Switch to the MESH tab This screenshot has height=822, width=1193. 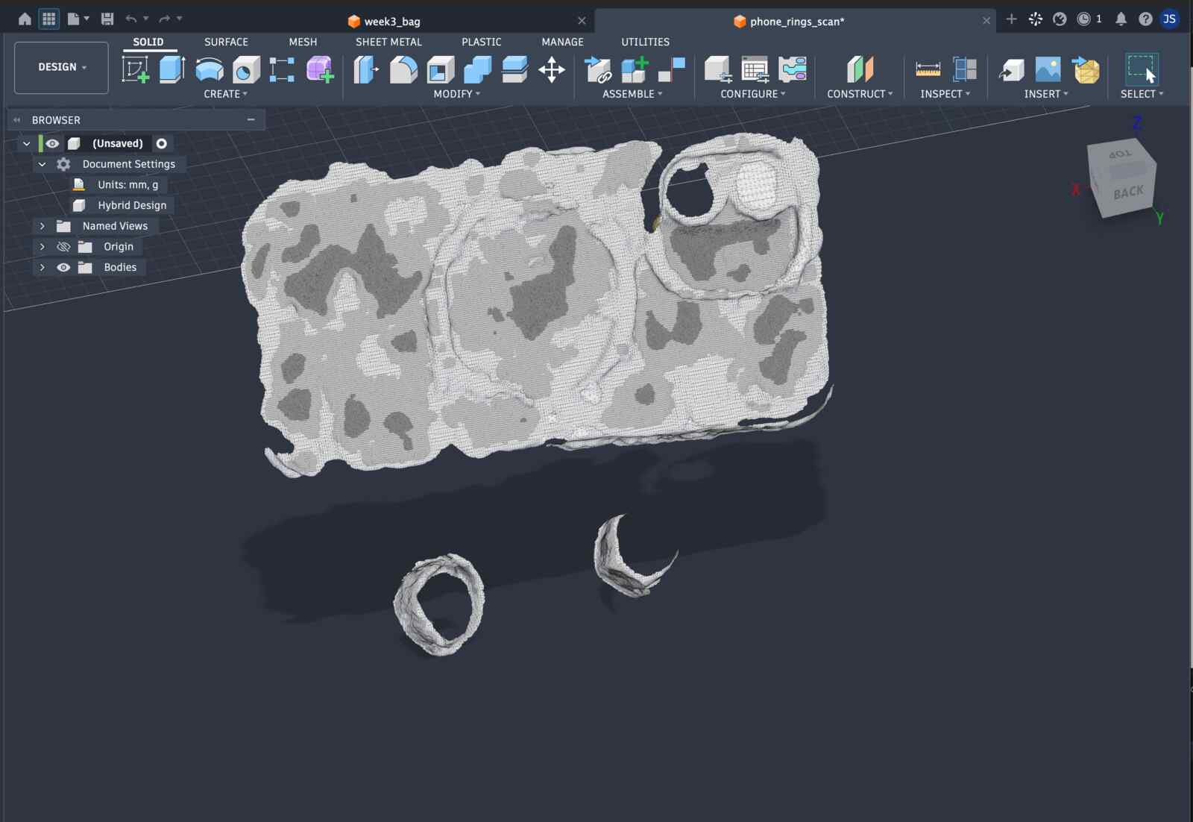click(303, 42)
